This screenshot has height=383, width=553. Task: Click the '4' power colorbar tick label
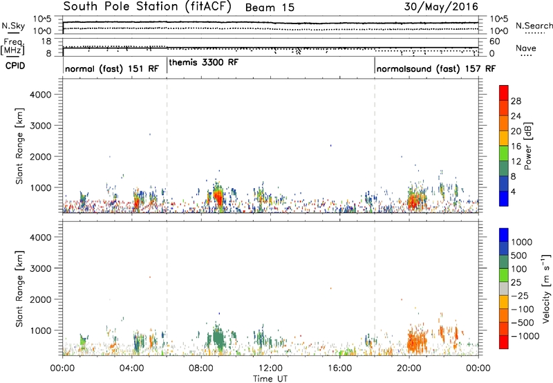coord(513,192)
